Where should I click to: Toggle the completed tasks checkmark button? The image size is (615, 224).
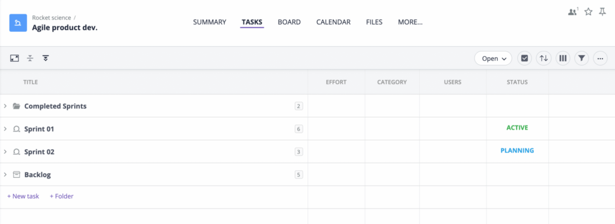[x=524, y=58]
